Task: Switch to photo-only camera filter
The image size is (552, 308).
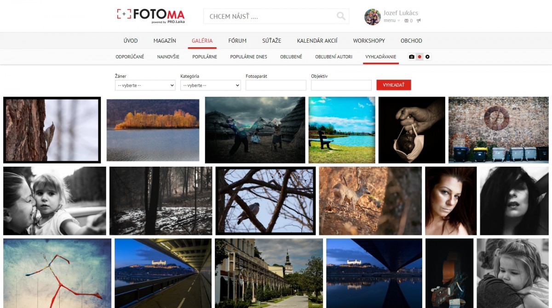Action: coord(412,57)
